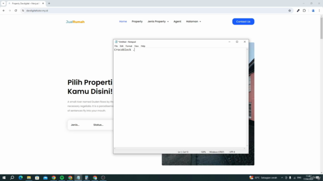Click the Notepad title bar icon
This screenshot has height=181, width=323.
pyautogui.click(x=116, y=42)
